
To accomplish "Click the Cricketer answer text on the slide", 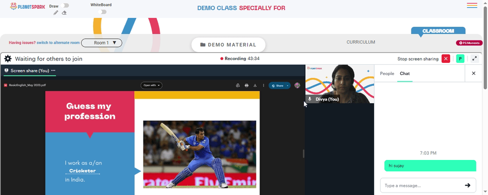I will pyautogui.click(x=82, y=171).
